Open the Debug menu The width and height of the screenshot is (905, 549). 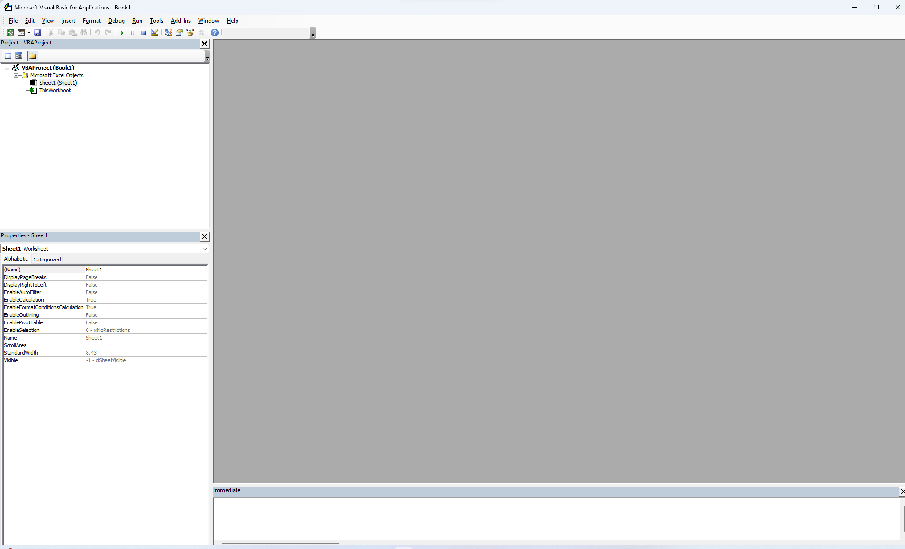[116, 21]
